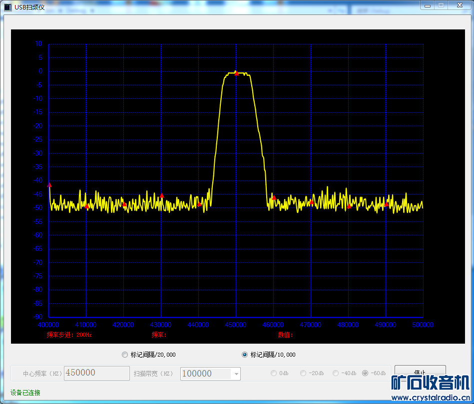Click the red peak marker at 450000 Hz
The image size is (474, 404).
point(236,73)
